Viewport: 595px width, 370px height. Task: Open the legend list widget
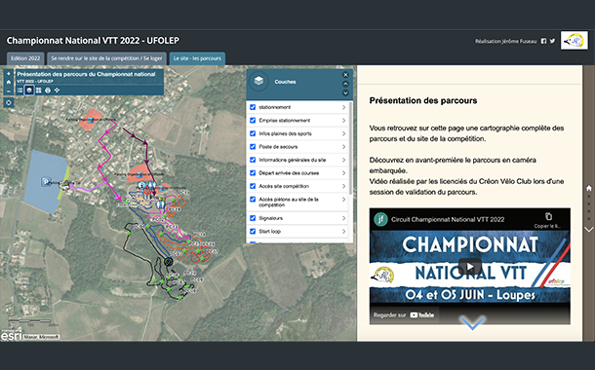(20, 91)
